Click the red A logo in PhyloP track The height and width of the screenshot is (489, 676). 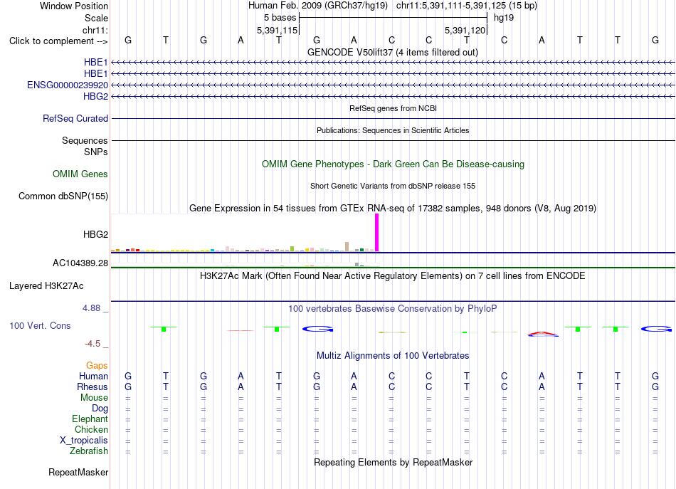(542, 334)
